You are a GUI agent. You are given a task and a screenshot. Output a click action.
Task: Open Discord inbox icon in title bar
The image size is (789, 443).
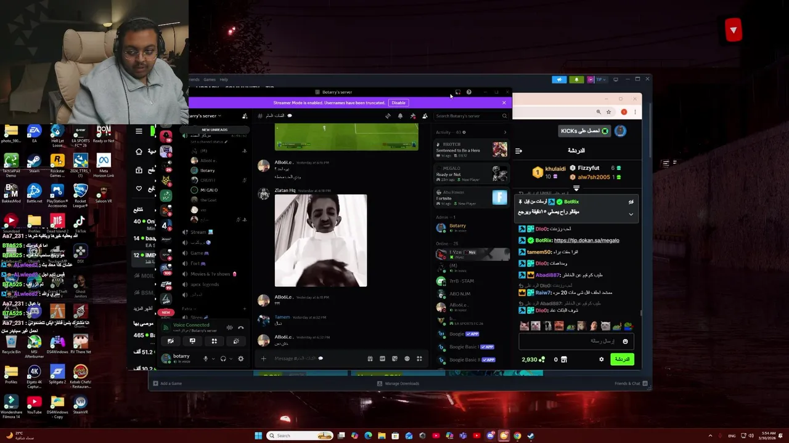tap(458, 92)
